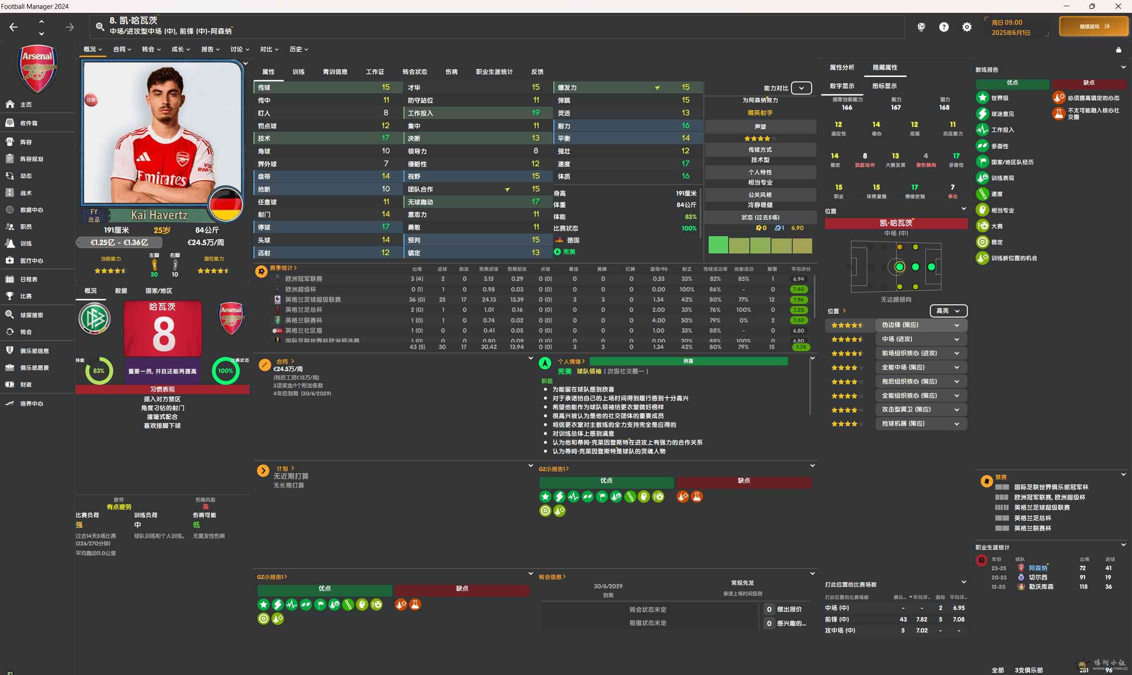
Task: Click the back arrow navigation icon
Action: point(14,27)
